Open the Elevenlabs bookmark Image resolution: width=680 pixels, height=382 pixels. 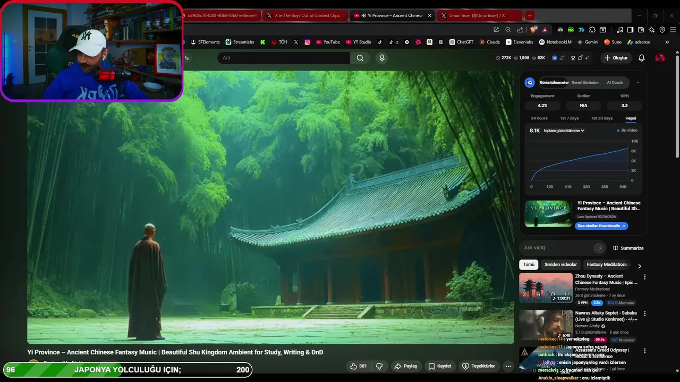520,42
